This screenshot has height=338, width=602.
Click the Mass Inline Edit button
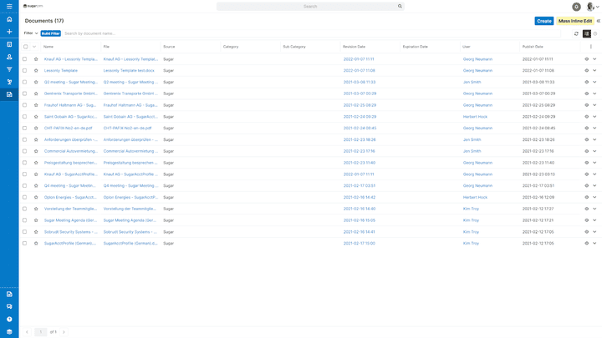tap(574, 21)
